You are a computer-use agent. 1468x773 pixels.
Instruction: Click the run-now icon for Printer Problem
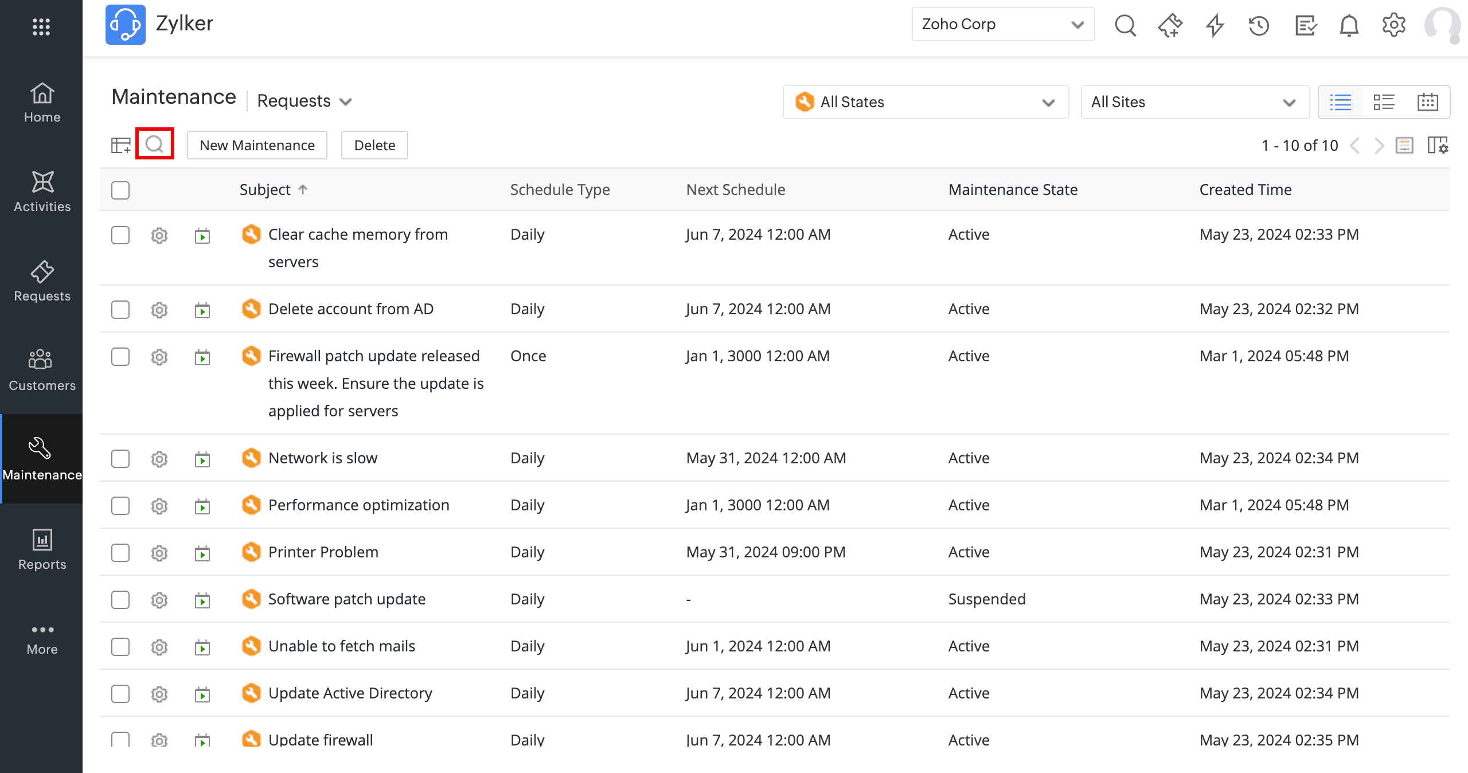pyautogui.click(x=202, y=553)
